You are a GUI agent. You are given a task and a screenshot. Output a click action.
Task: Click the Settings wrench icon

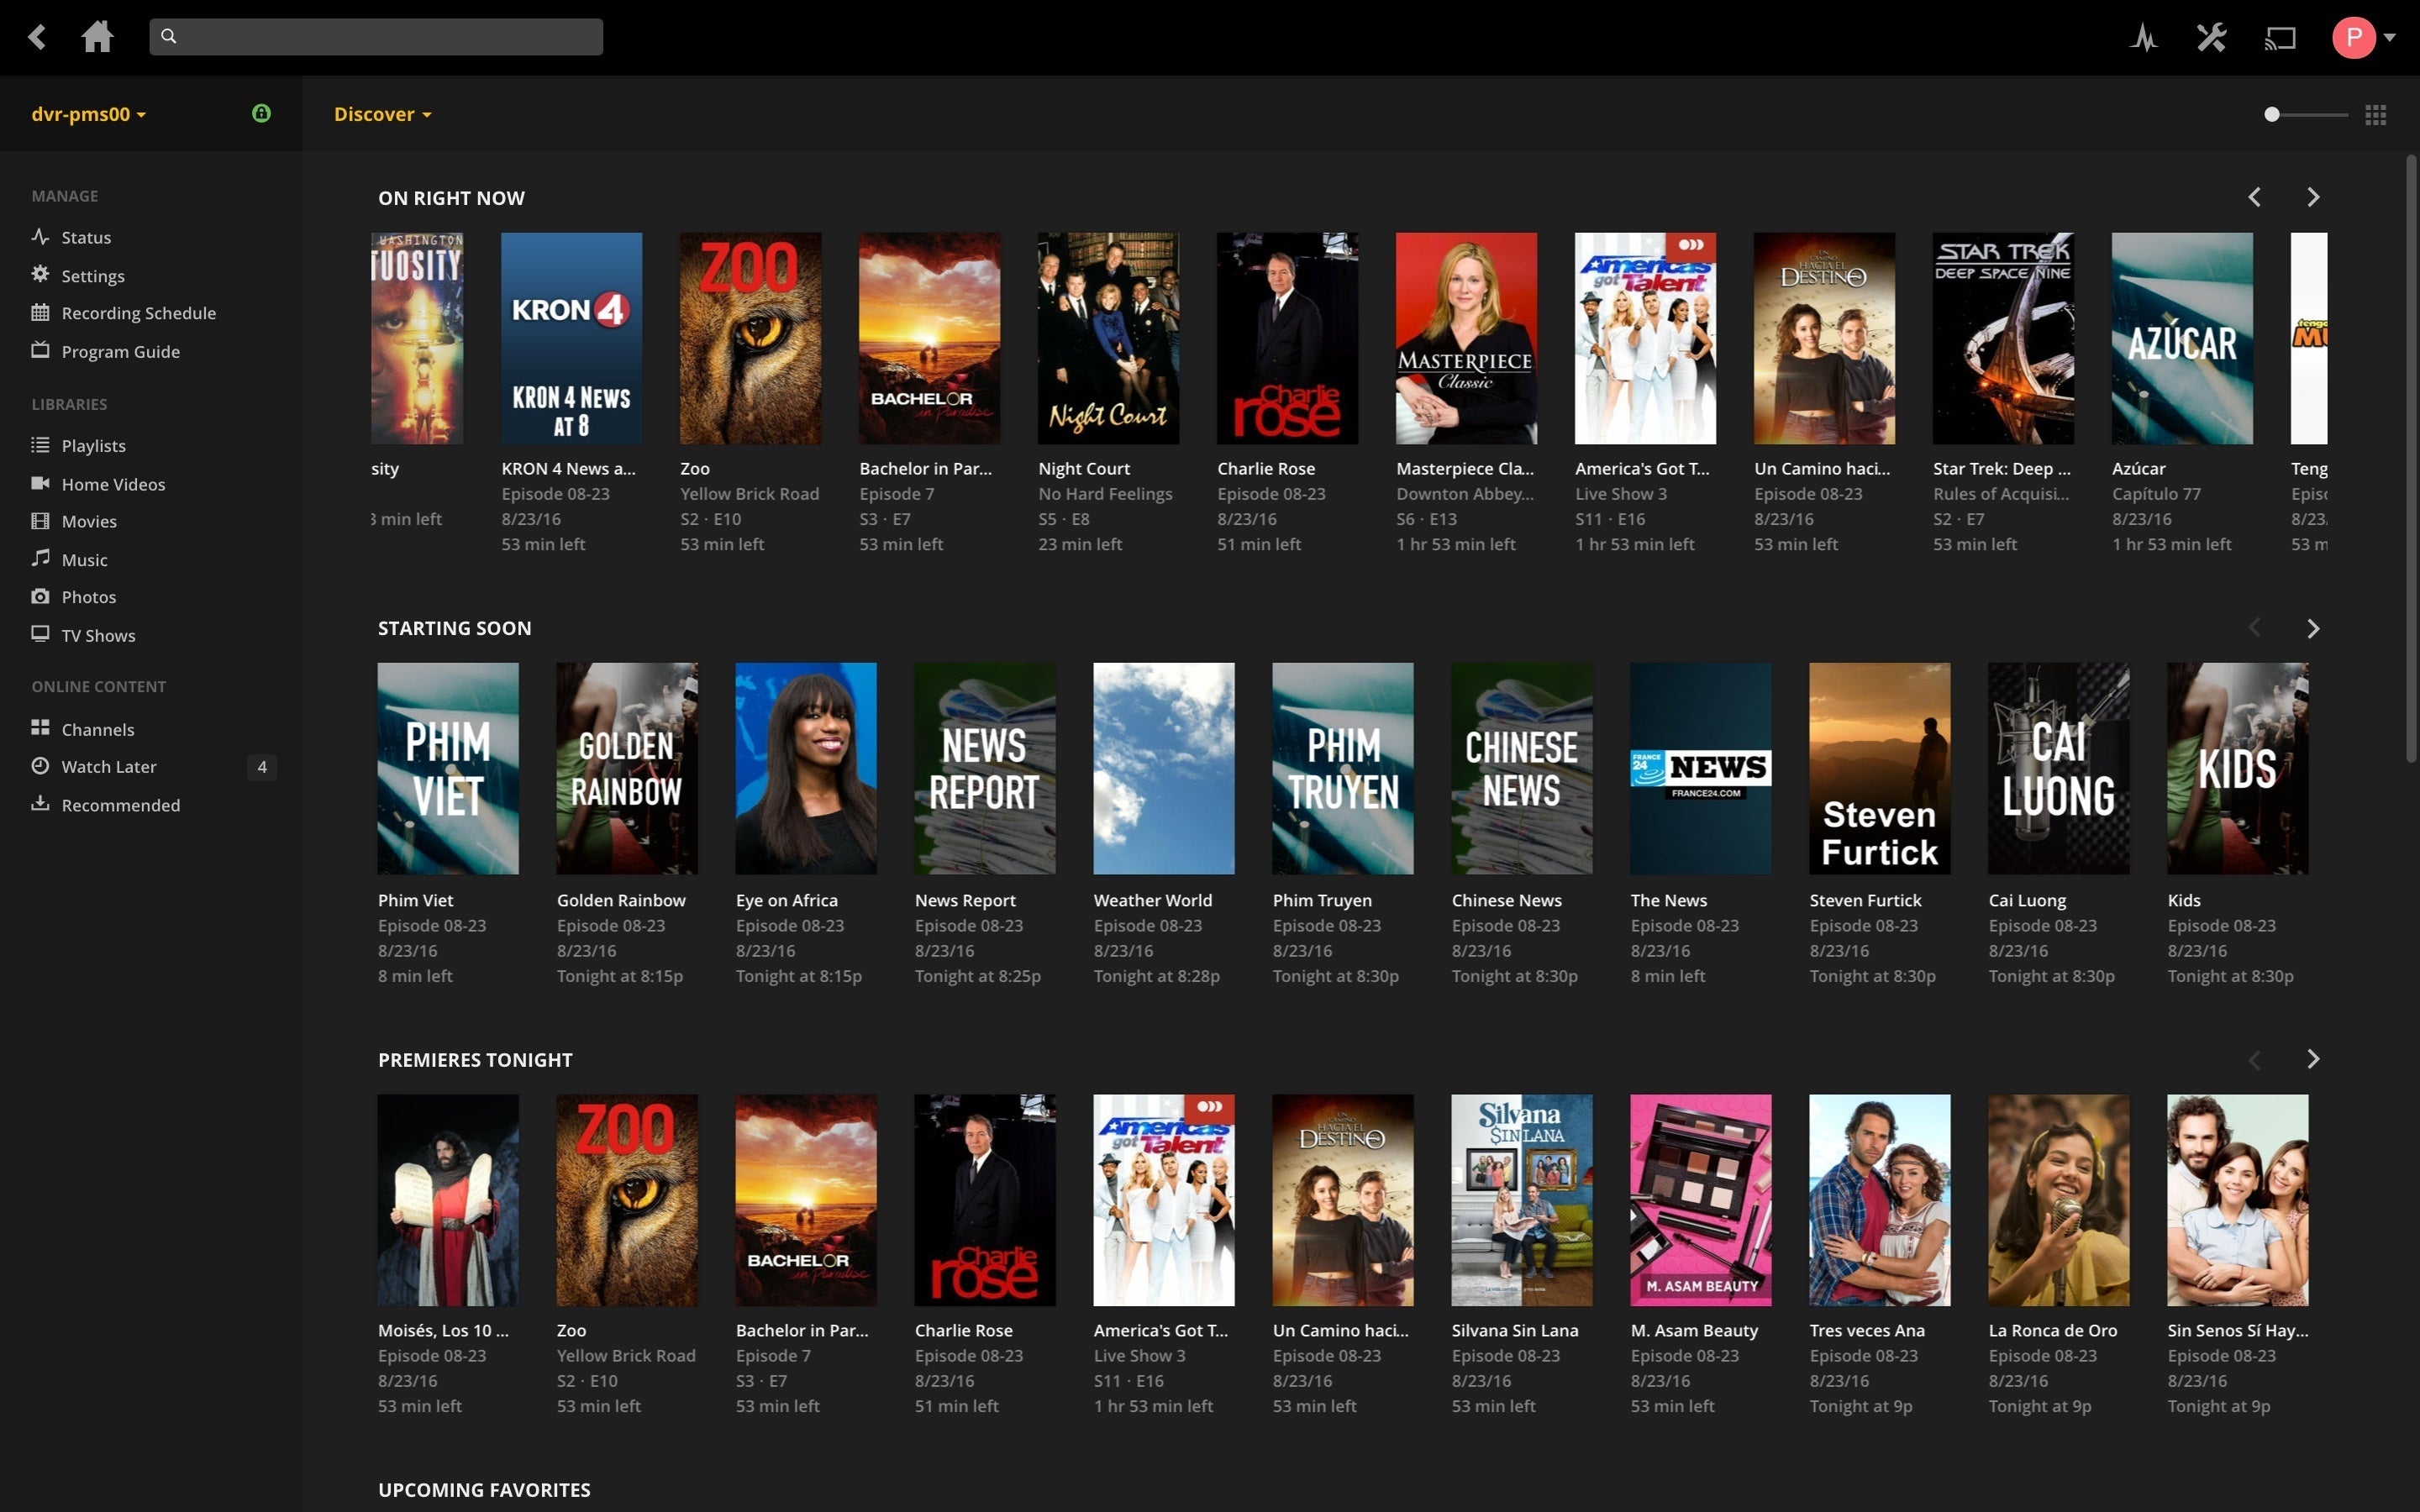(2212, 37)
